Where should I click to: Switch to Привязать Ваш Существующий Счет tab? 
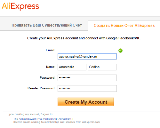click(x=47, y=25)
